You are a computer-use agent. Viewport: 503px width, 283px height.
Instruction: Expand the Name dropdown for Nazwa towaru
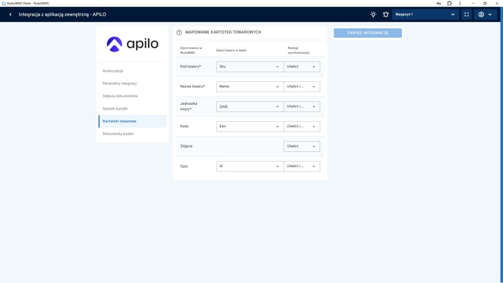pyautogui.click(x=250, y=86)
